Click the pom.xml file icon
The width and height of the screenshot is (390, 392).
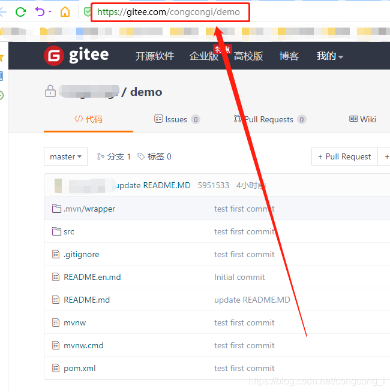(56, 368)
